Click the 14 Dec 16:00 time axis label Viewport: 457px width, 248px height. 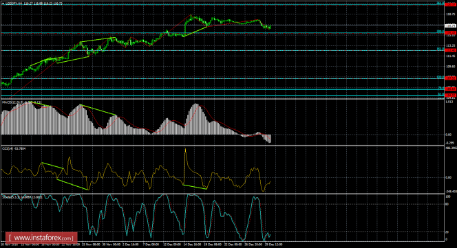point(193,245)
